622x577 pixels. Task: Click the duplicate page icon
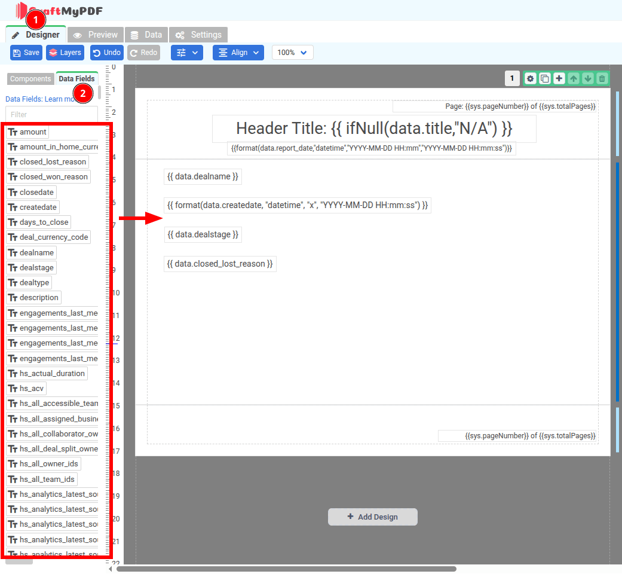[545, 78]
